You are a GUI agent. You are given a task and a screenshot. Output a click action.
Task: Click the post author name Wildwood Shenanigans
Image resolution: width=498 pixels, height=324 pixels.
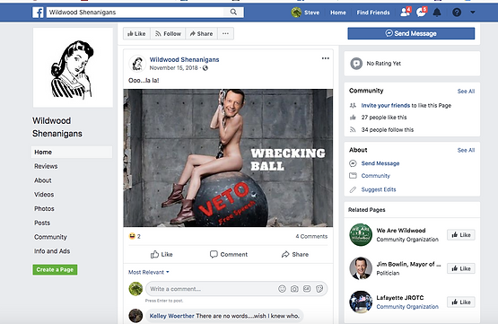pos(184,59)
